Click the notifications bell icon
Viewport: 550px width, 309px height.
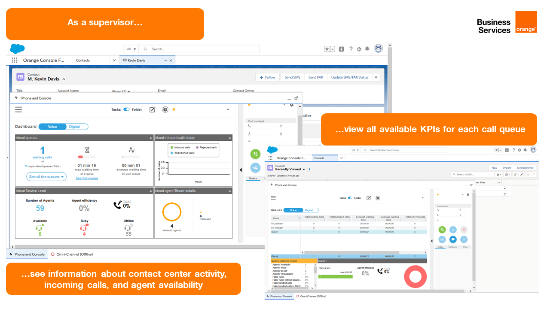pos(367,49)
